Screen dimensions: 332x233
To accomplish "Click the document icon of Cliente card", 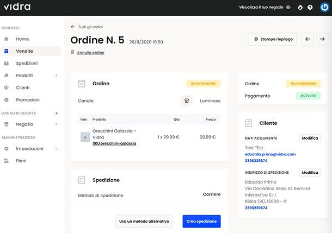I will [x=248, y=123].
